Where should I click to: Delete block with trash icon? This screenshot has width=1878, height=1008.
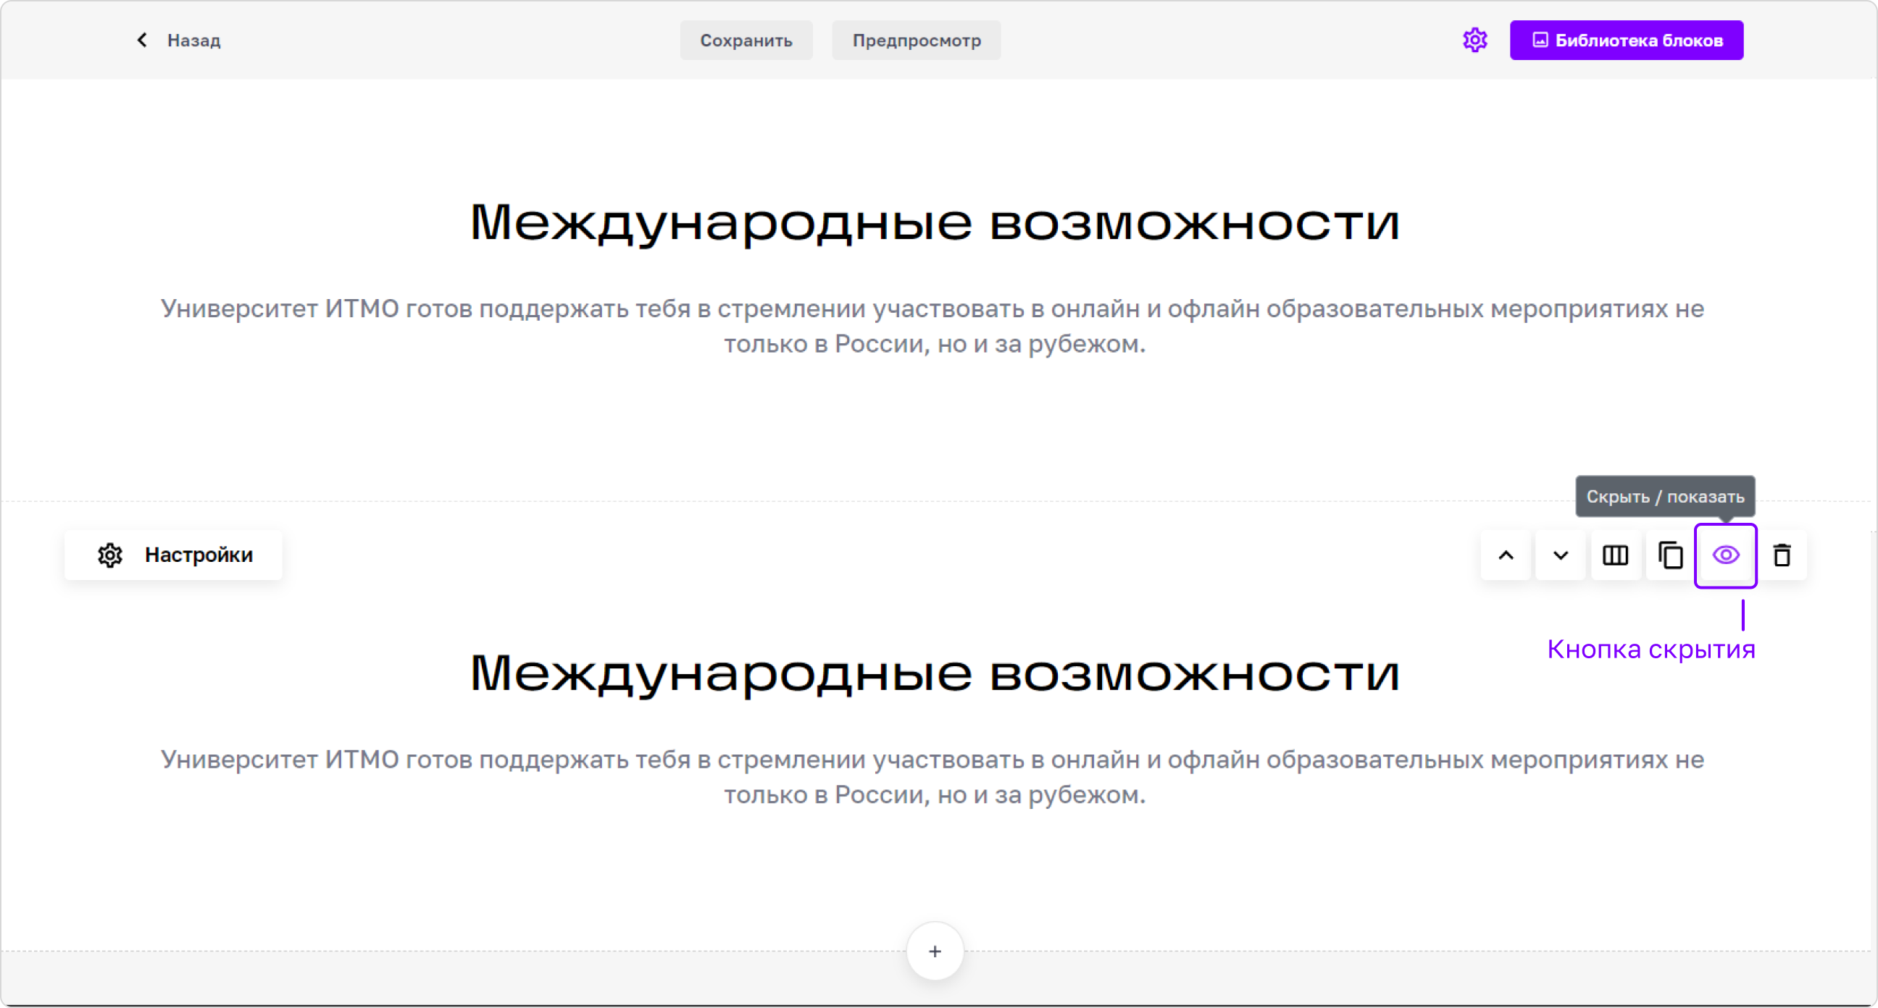(1782, 555)
